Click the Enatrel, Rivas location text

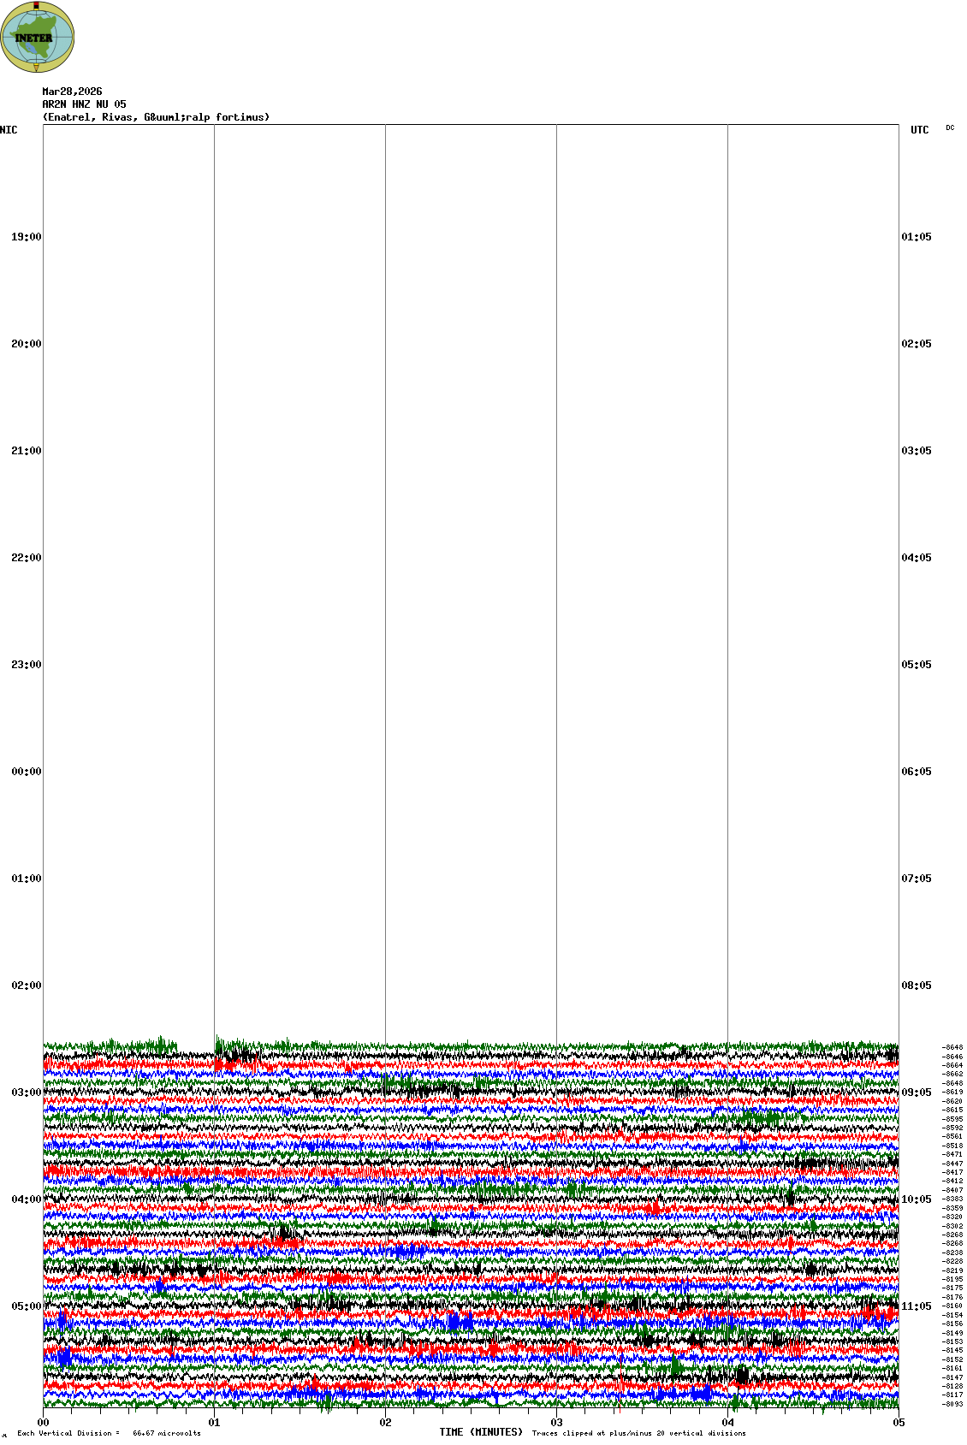[x=156, y=117]
